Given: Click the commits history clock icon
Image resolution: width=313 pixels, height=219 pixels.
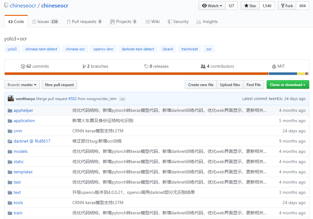Looking at the screenshot, I should click(x=23, y=66).
